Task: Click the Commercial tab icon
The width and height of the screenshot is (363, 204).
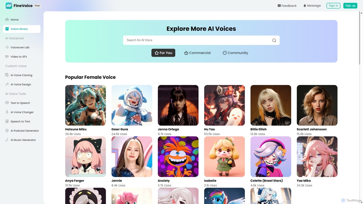Action: [186, 53]
